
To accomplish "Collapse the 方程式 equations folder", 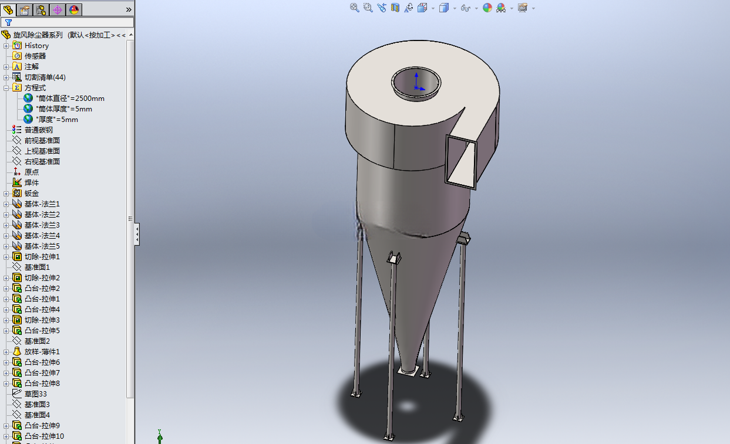I will tap(6, 88).
